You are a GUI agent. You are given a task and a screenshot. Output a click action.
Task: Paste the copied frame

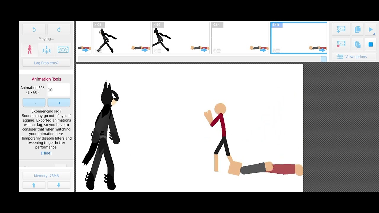pos(358,44)
